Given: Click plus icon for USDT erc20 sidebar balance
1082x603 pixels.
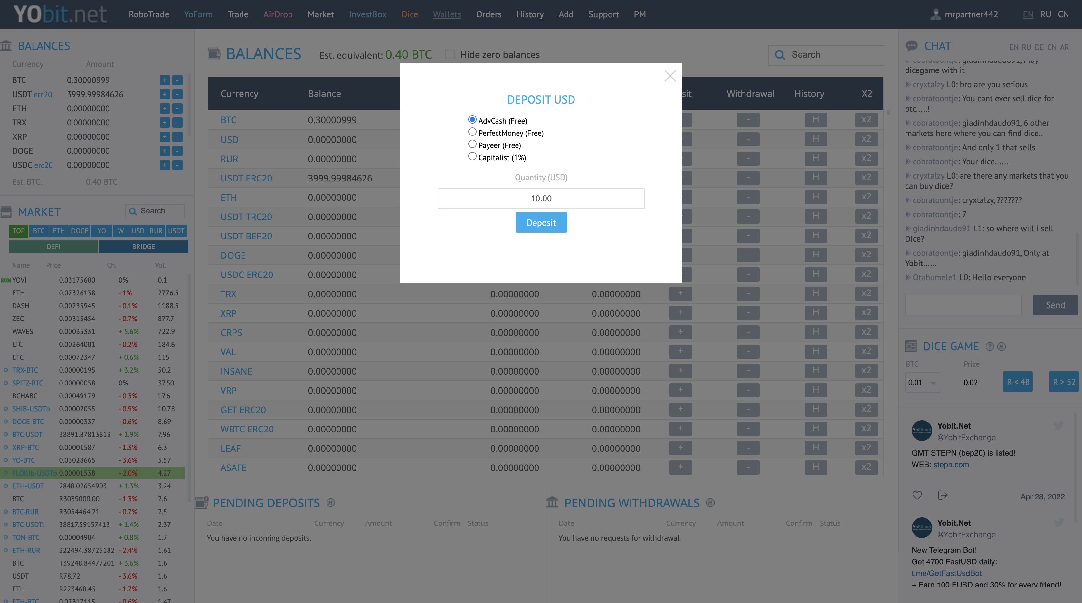Looking at the screenshot, I should (x=165, y=94).
